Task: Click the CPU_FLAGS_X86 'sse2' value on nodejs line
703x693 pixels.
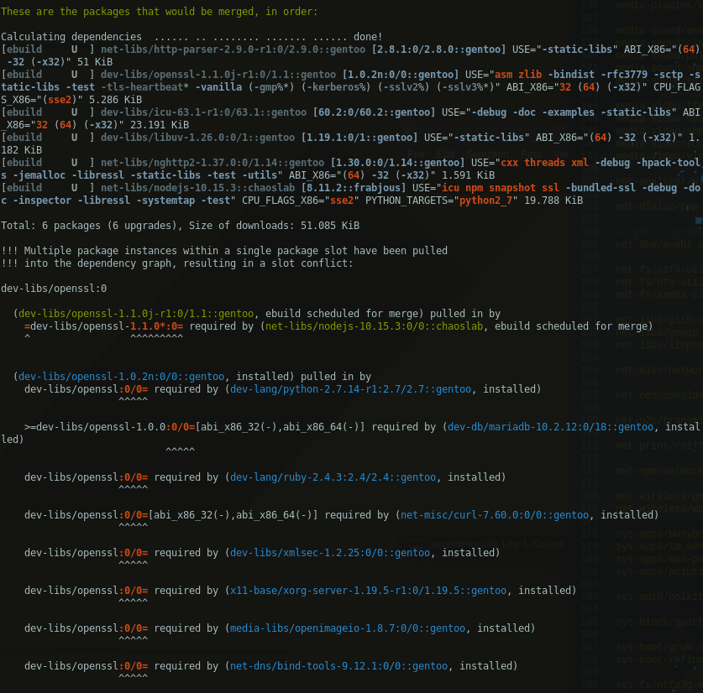Action: [x=342, y=200]
